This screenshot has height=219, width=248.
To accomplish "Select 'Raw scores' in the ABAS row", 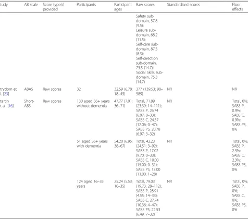I will pos(52,89).
